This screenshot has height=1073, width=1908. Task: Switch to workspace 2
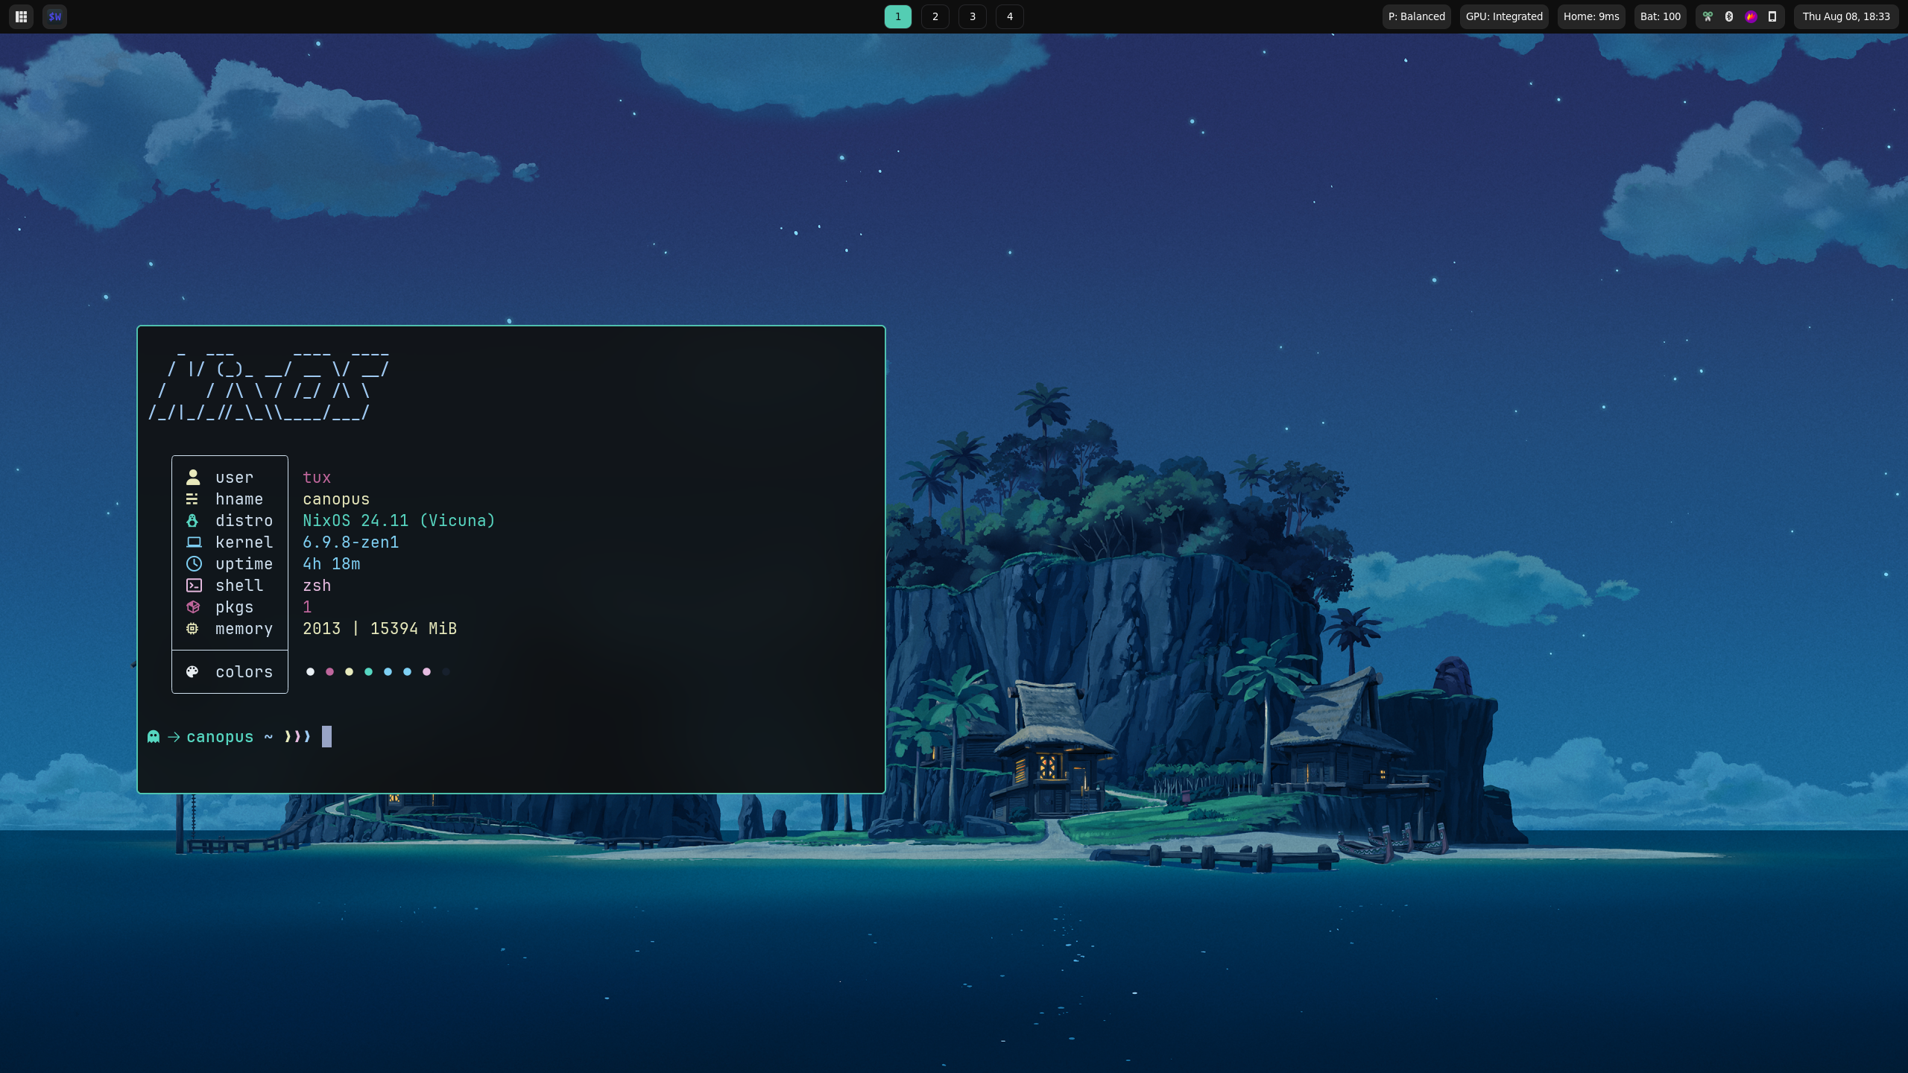935,16
